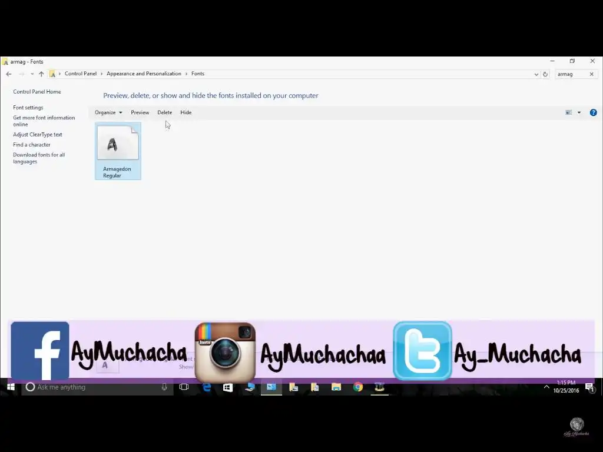Click Appearance and Personalization breadcrumb
Screen dimensions: 603x452
point(144,74)
